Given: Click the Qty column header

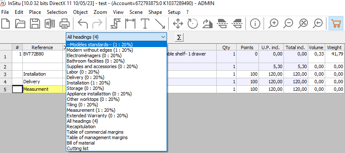Looking at the screenshot, I should [226, 47].
